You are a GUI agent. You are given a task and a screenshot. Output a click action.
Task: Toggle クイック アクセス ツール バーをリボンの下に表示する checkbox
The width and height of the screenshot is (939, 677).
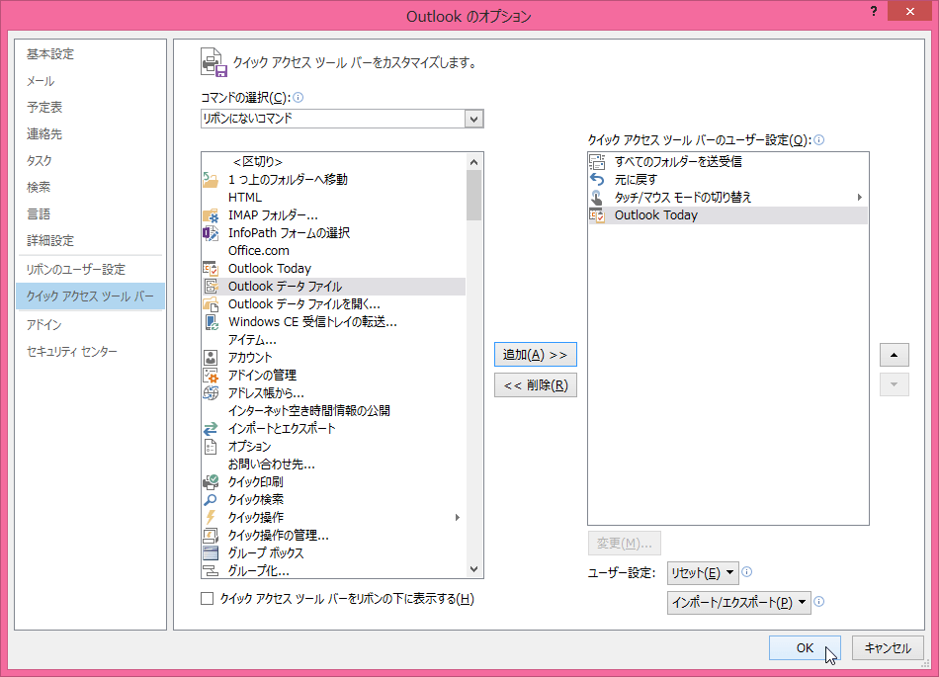[208, 599]
